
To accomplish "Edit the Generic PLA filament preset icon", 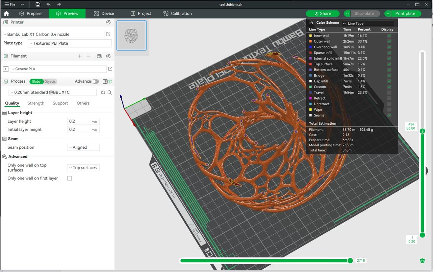I will 110,69.
